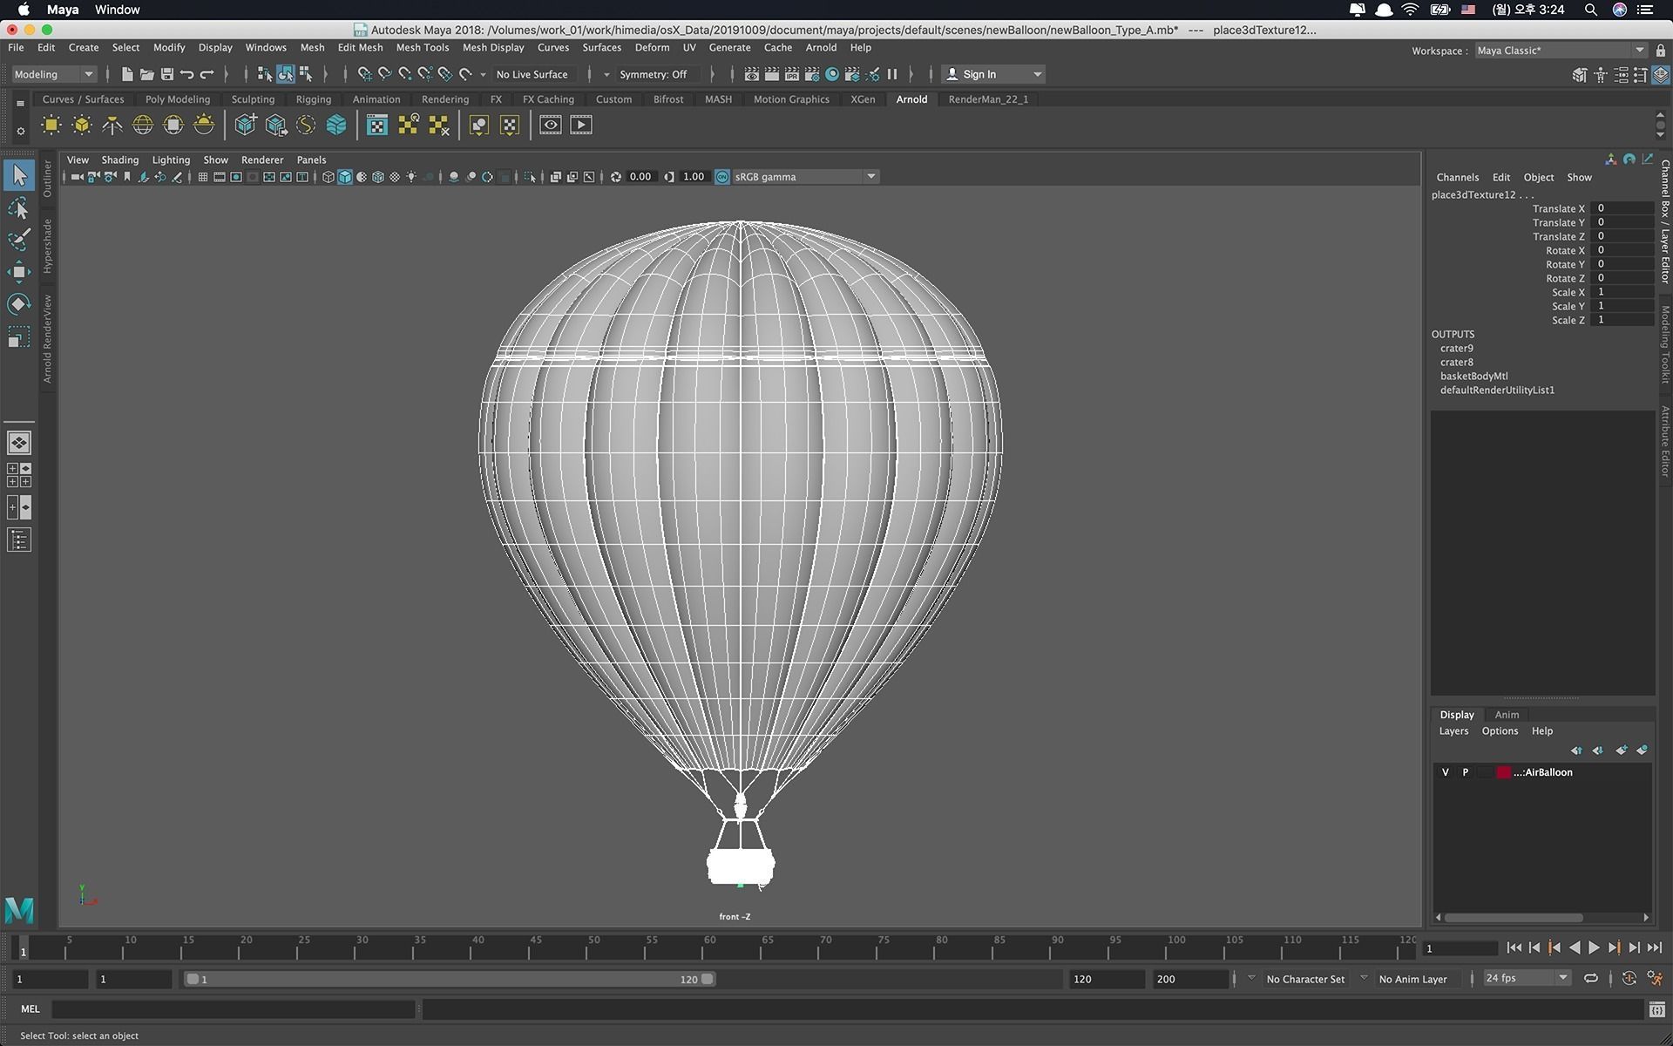Create Arnold physical sky from shelf

coord(204,126)
